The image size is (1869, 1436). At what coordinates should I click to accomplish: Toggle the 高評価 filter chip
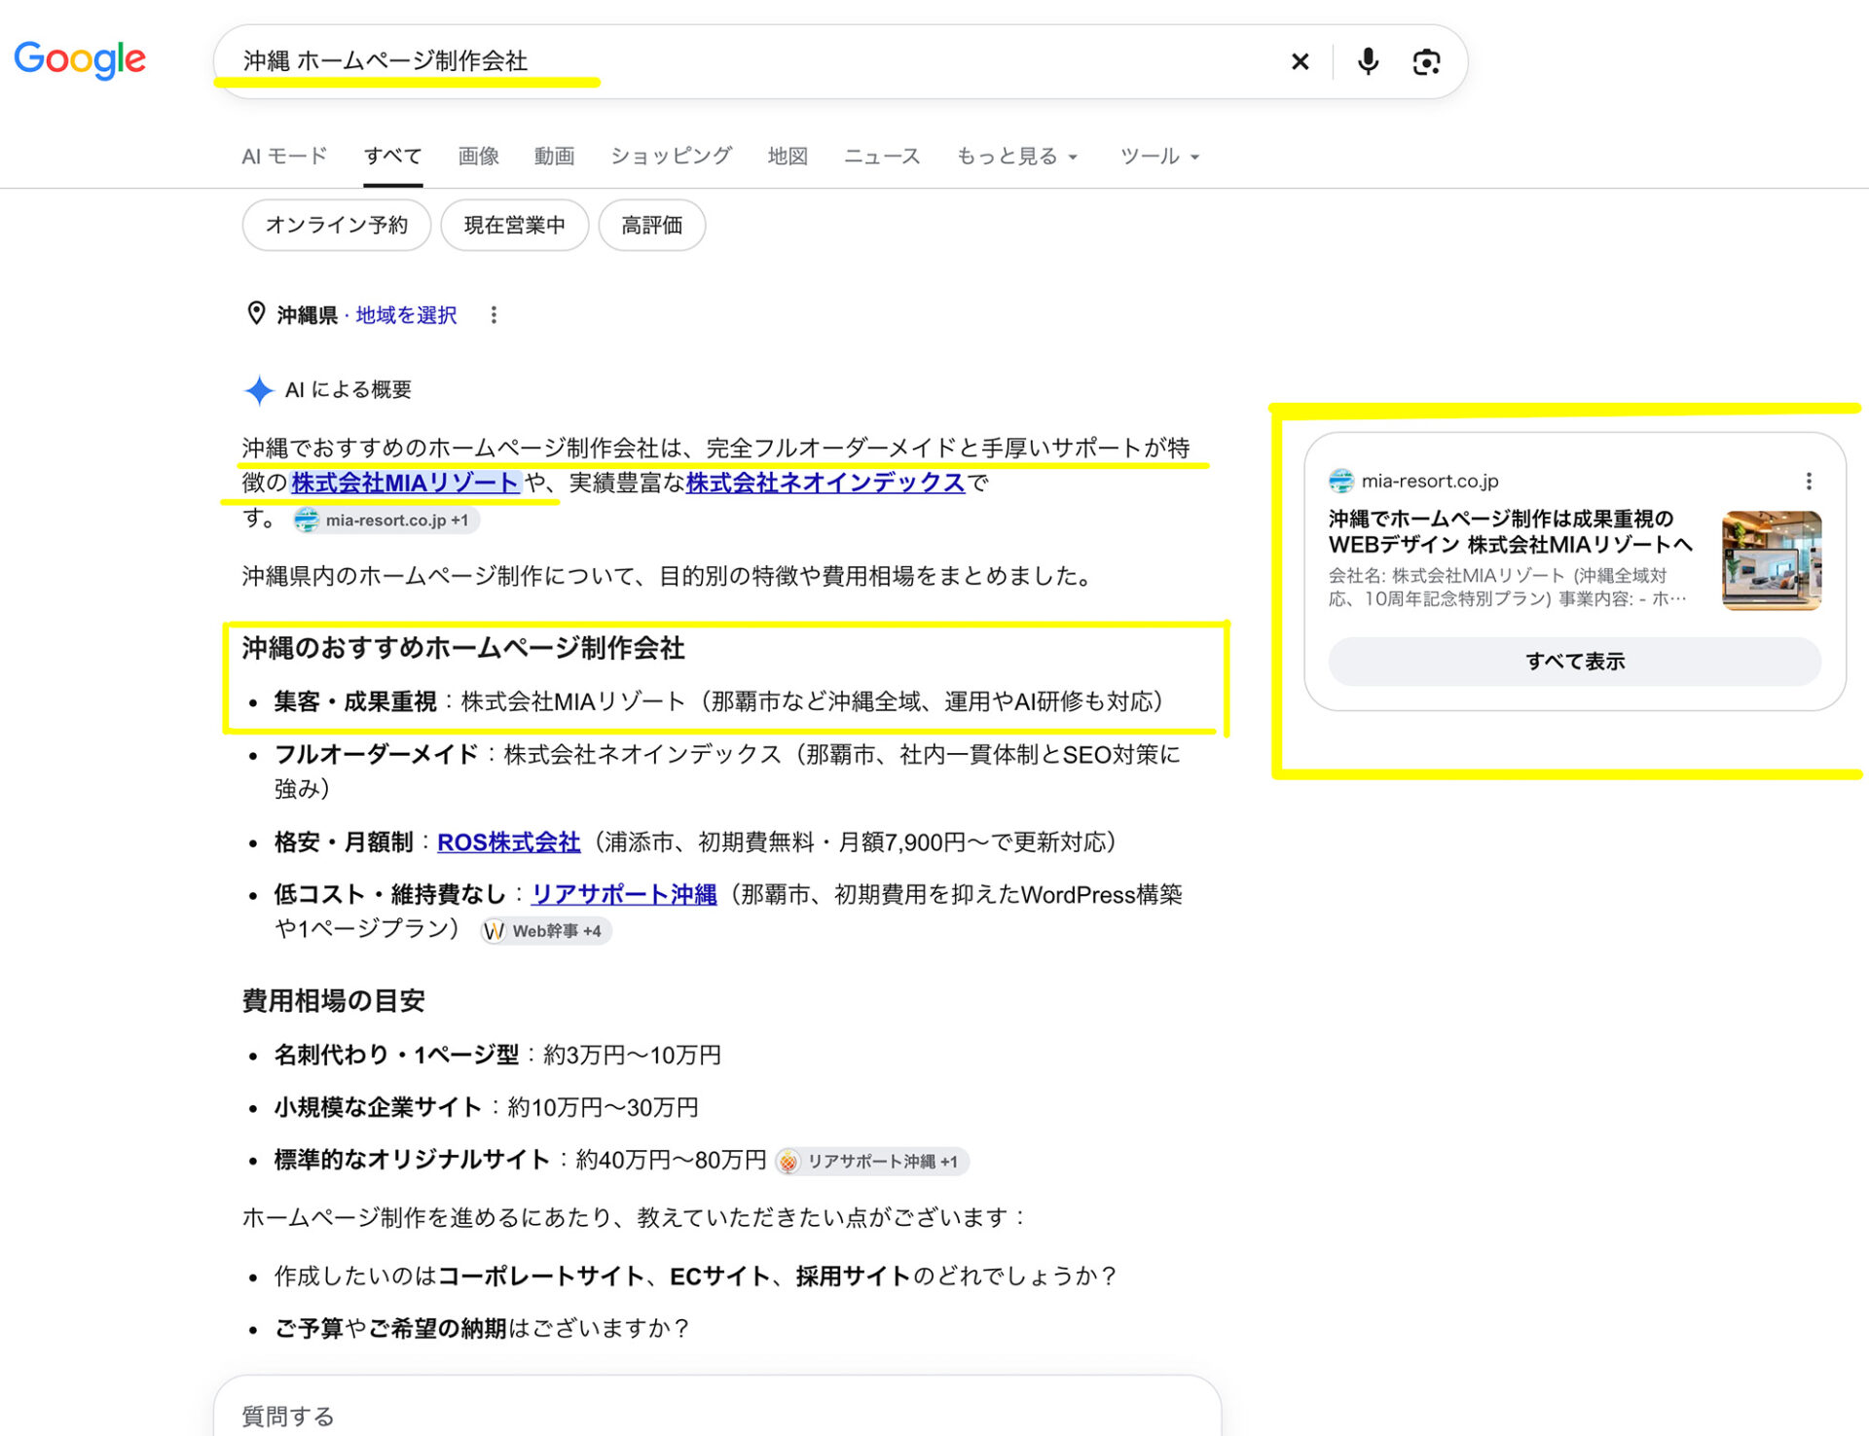click(x=652, y=225)
